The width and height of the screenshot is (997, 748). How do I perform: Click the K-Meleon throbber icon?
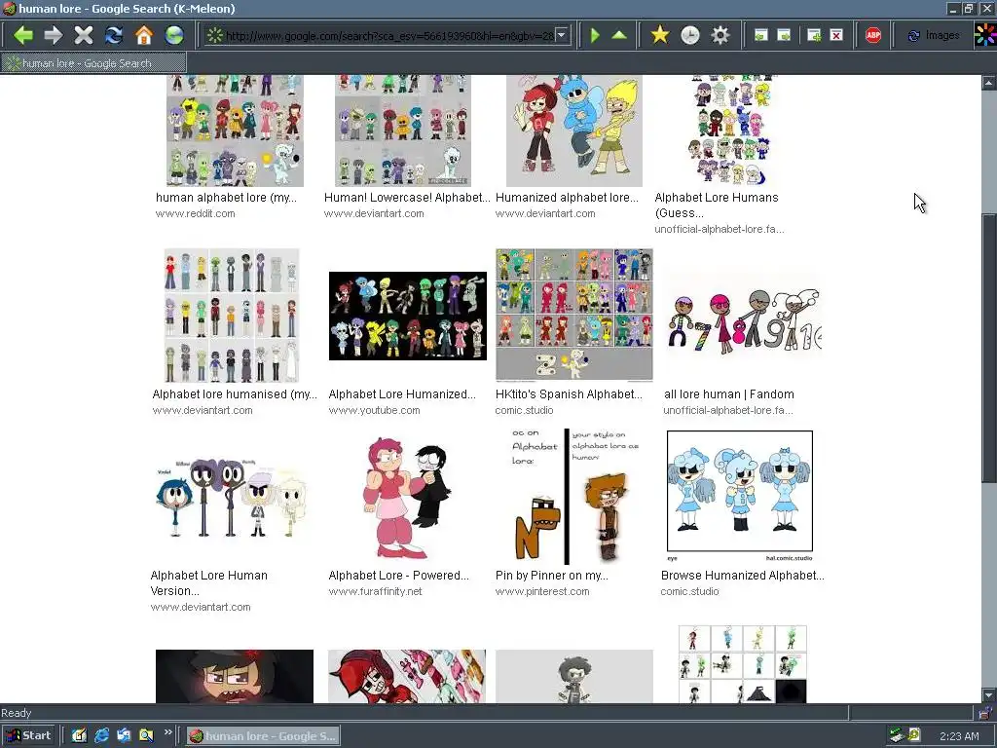(985, 34)
